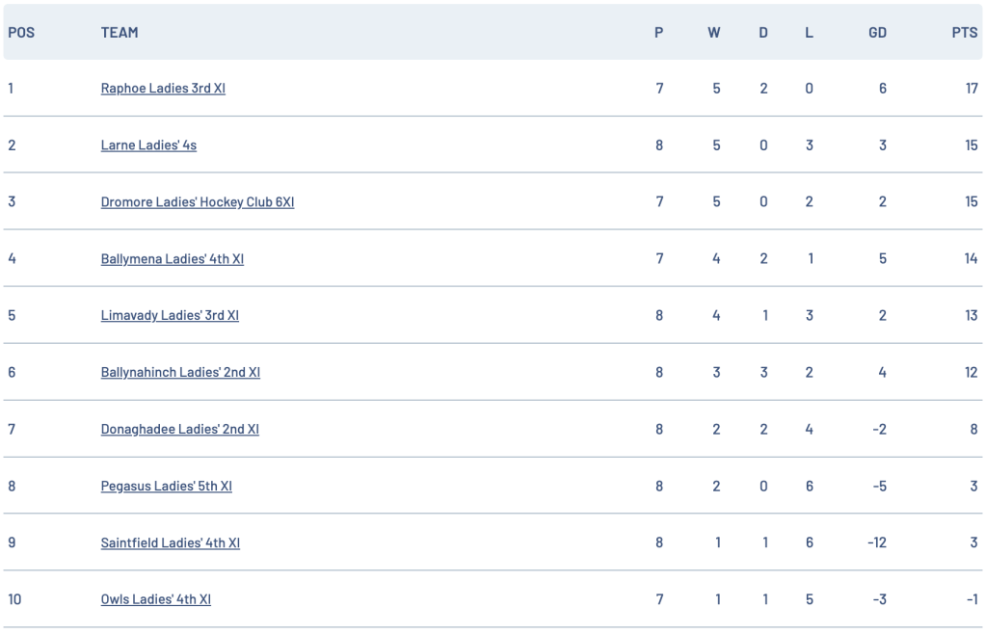Click the L losses column header
The height and width of the screenshot is (634, 986).
[x=809, y=33]
